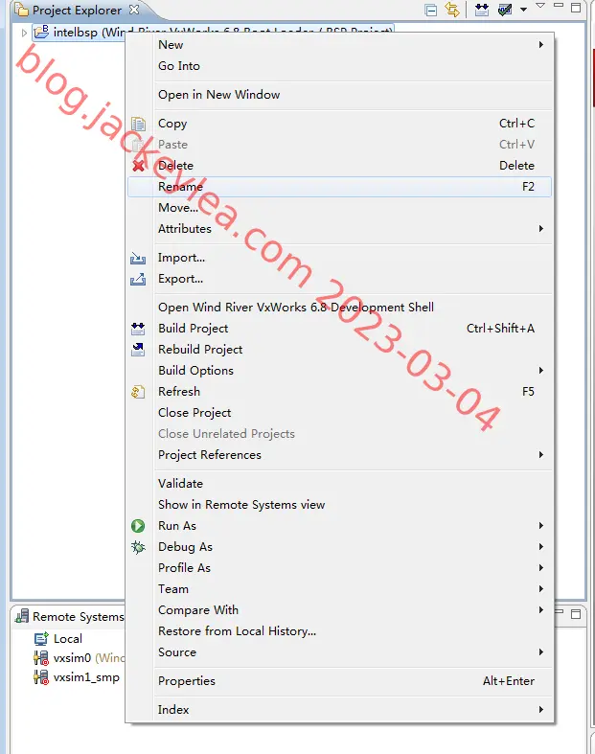The width and height of the screenshot is (595, 754).
Task: Expand Project References submenu arrow
Action: tap(541, 455)
